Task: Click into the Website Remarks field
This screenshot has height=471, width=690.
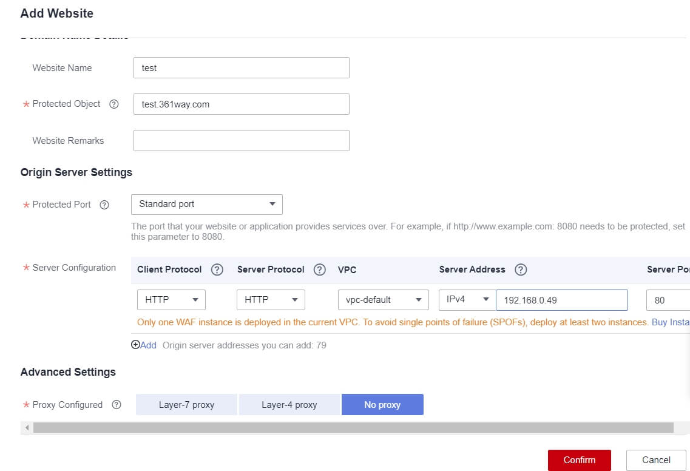Action: click(x=241, y=140)
